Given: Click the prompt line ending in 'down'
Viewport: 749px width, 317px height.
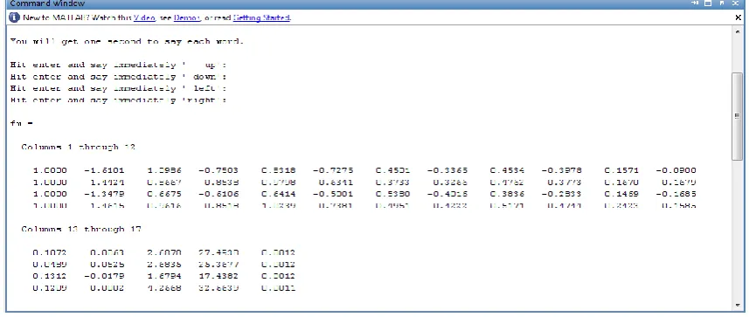Looking at the screenshot, I should point(118,76).
